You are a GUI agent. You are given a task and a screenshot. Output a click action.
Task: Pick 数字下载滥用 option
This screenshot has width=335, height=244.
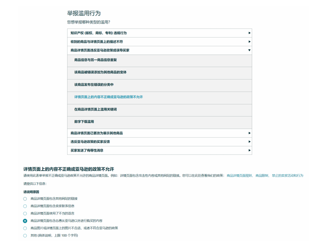84,122
